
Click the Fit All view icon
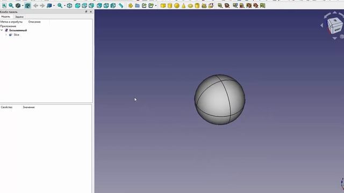(4, 6)
